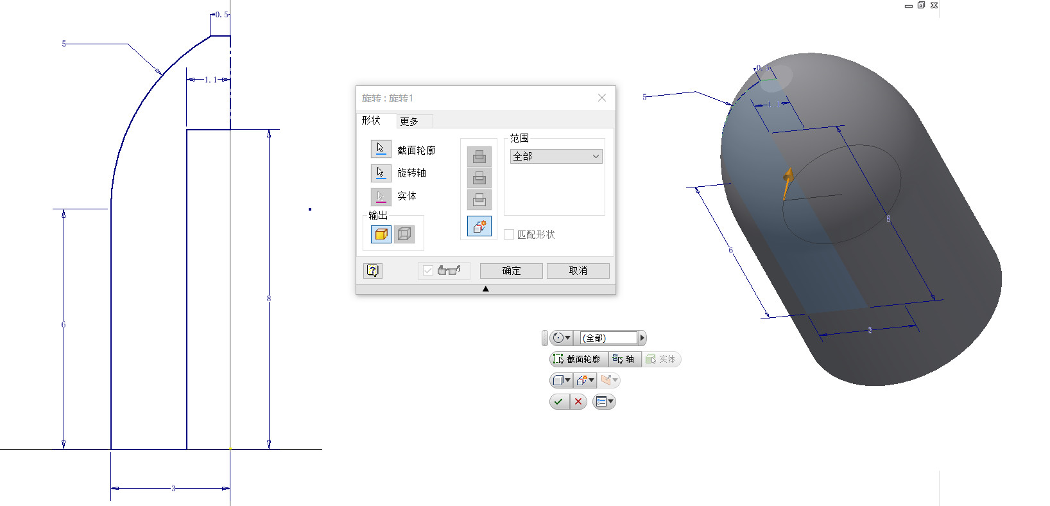
Task: Close the 旋转 dialog with its X
Action: (602, 98)
